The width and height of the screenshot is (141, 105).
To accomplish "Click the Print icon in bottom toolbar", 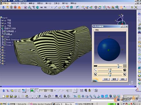I will [15, 96].
